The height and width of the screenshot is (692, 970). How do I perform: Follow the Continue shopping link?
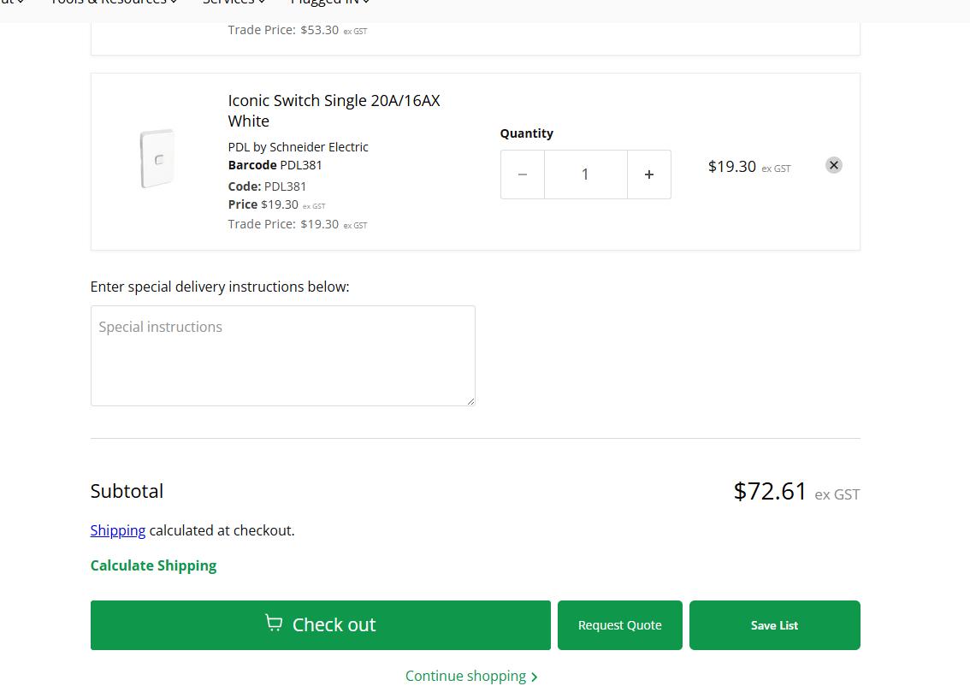465,676
